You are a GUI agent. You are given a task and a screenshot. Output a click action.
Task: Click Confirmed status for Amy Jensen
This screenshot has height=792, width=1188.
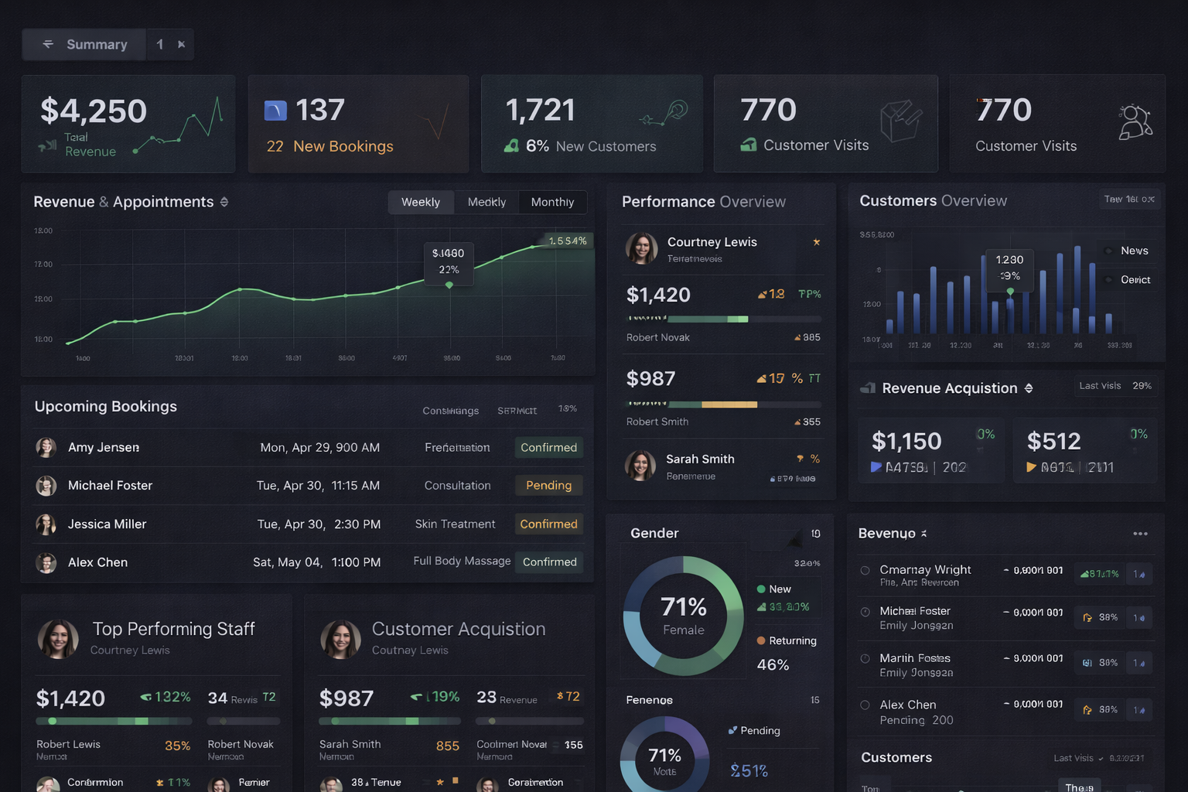pos(548,447)
